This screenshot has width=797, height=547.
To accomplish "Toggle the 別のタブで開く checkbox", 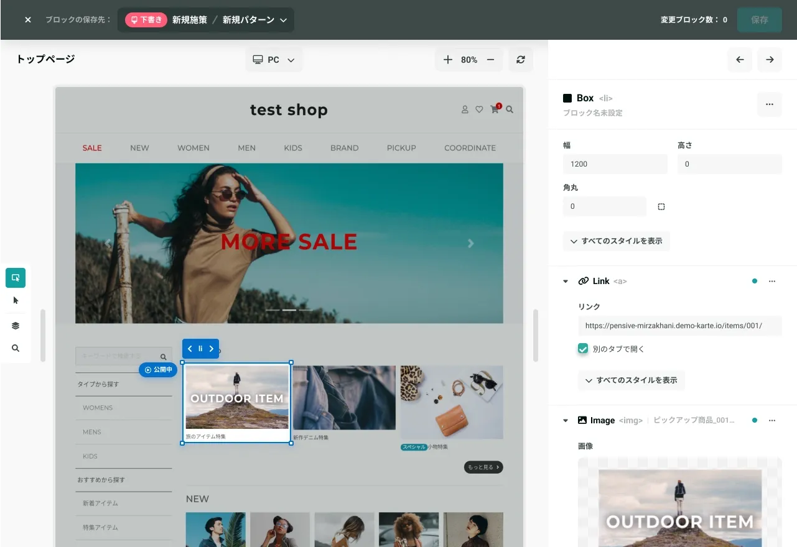I will 583,349.
